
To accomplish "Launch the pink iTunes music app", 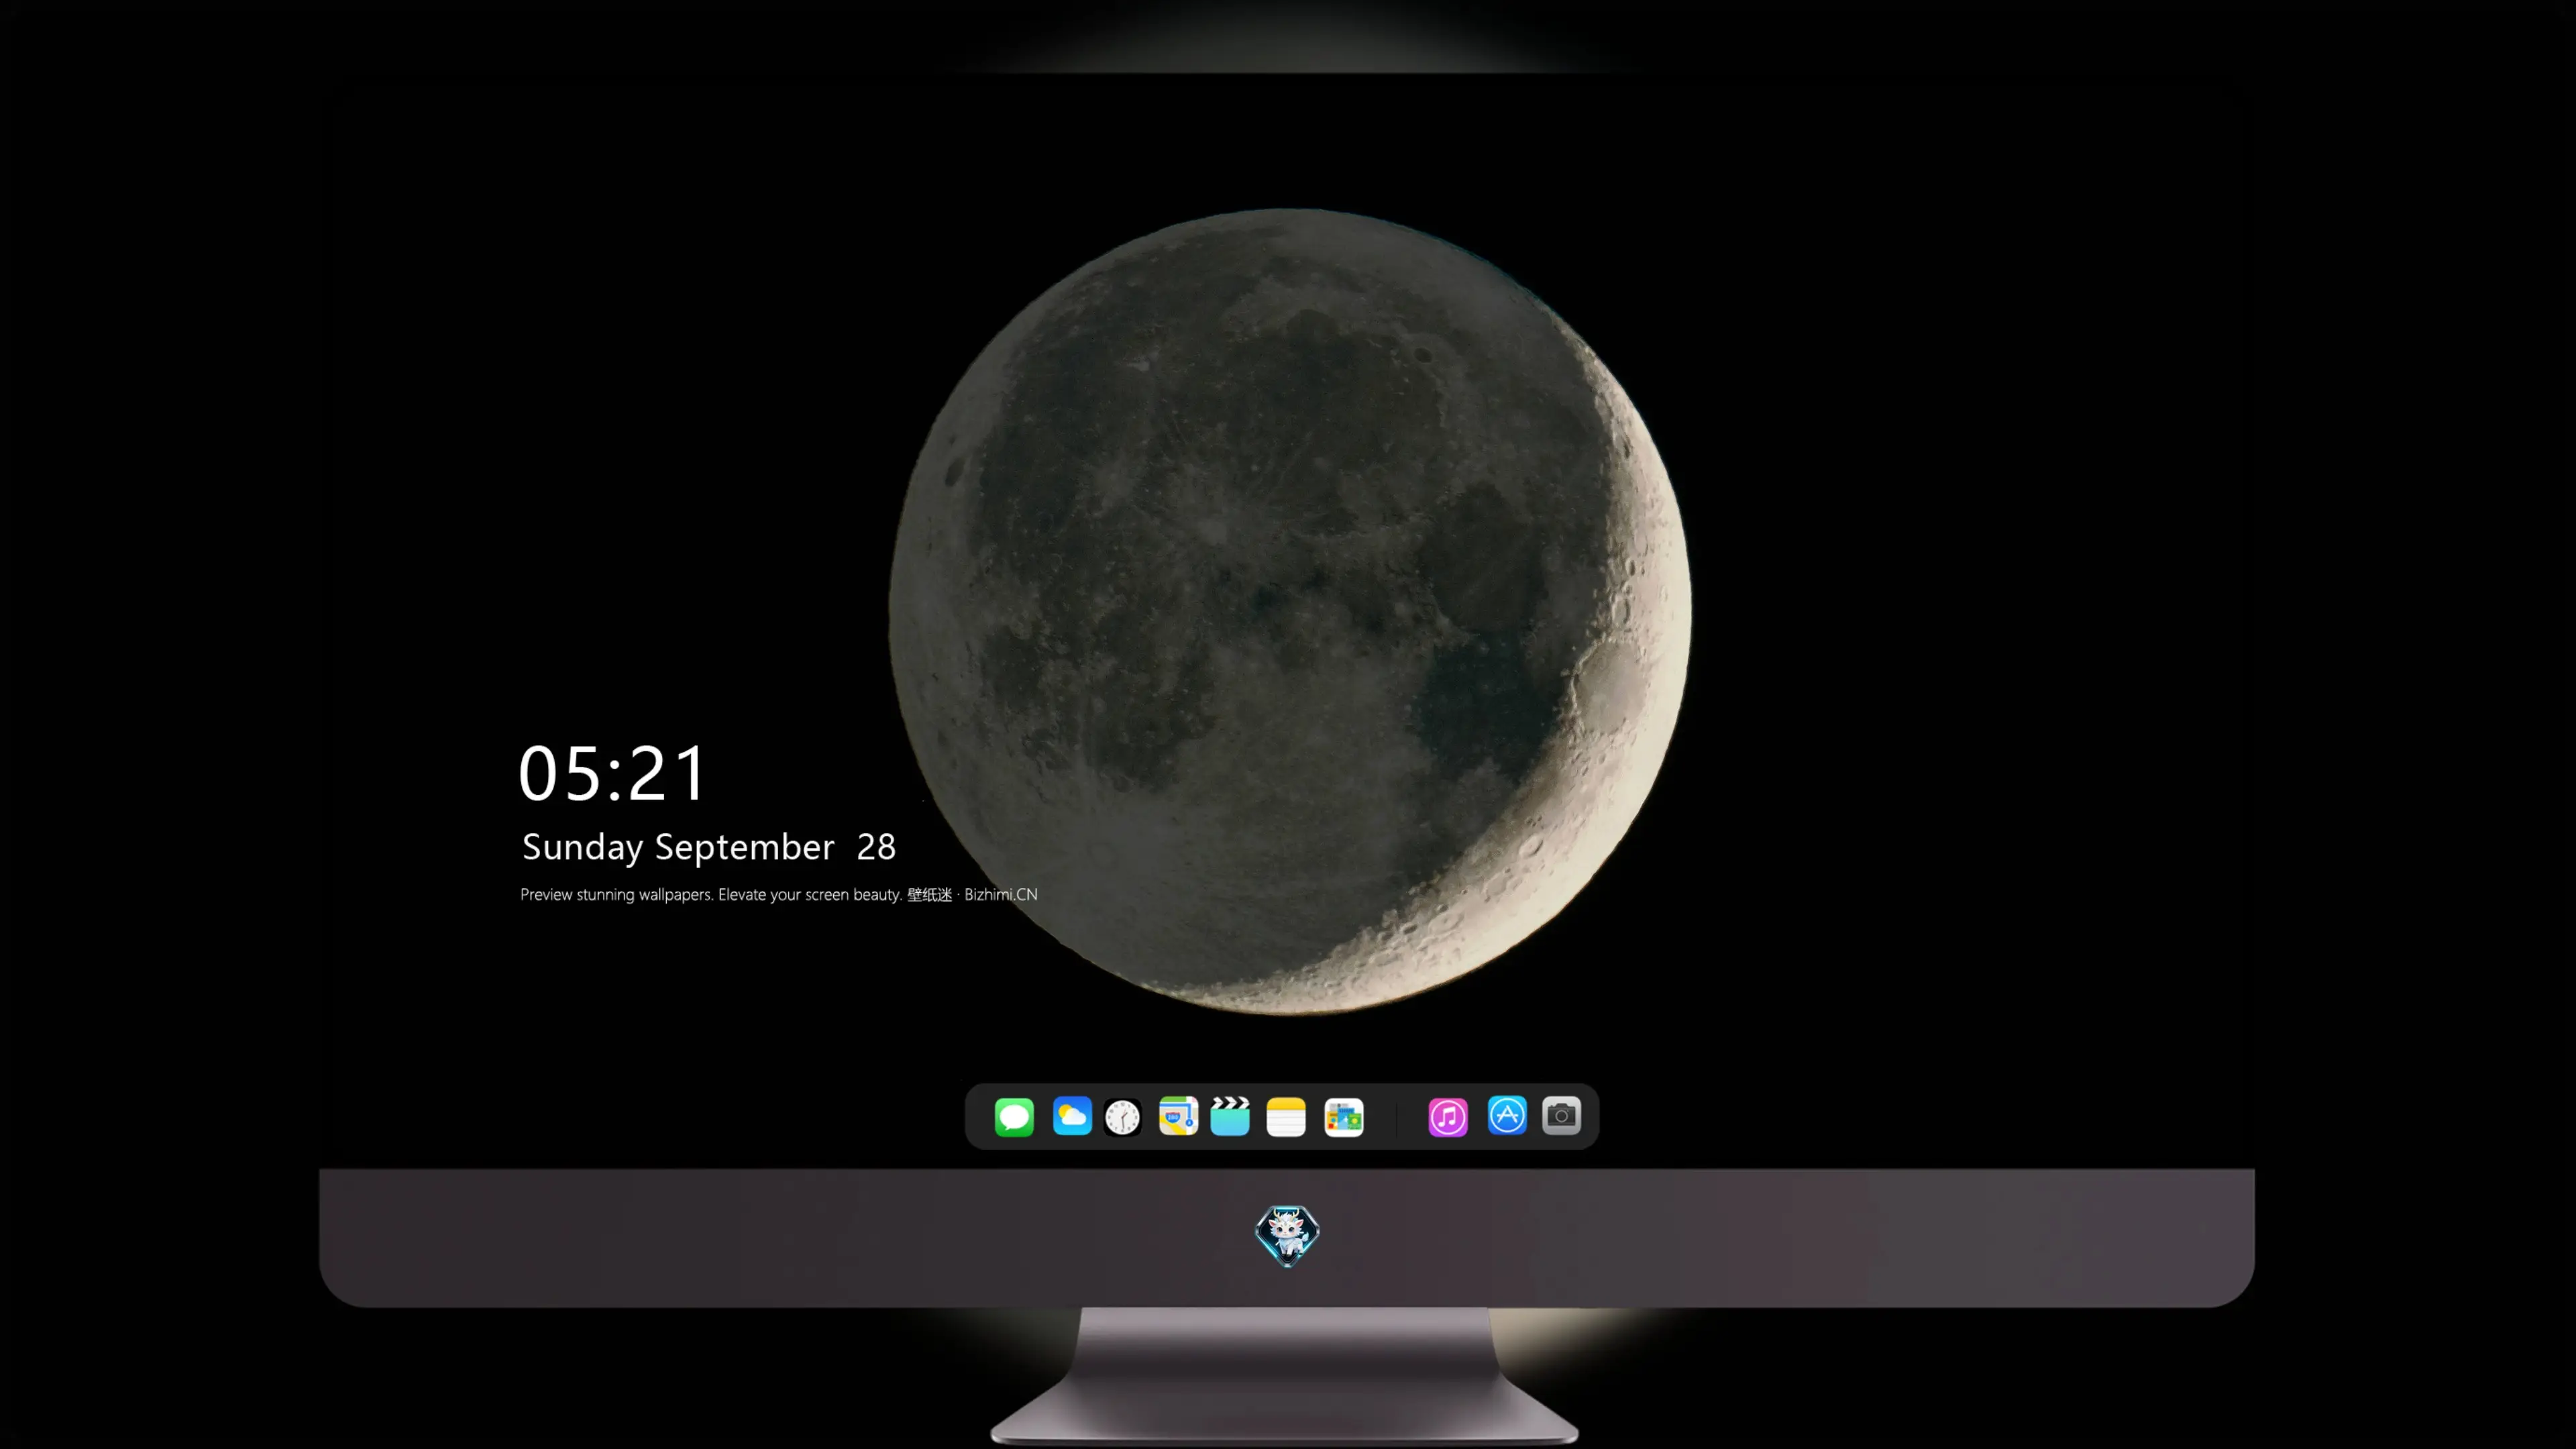I will click(x=1448, y=1117).
